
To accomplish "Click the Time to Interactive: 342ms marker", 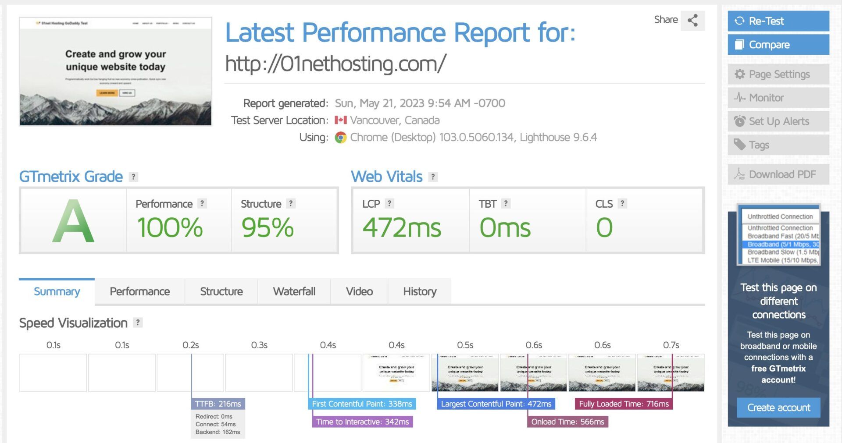I will click(362, 422).
